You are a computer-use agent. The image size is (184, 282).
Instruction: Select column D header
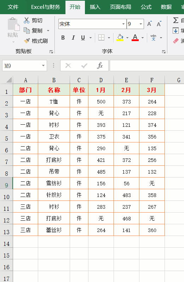(101, 80)
